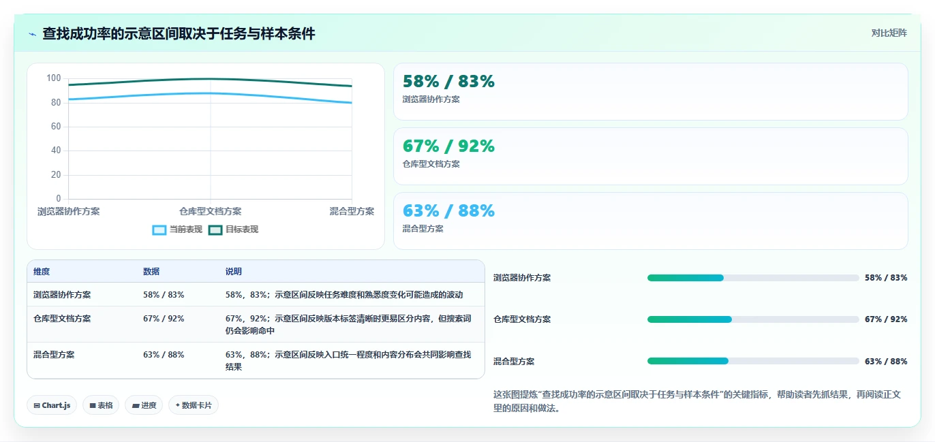Click the light-blue current performance line

point(210,93)
